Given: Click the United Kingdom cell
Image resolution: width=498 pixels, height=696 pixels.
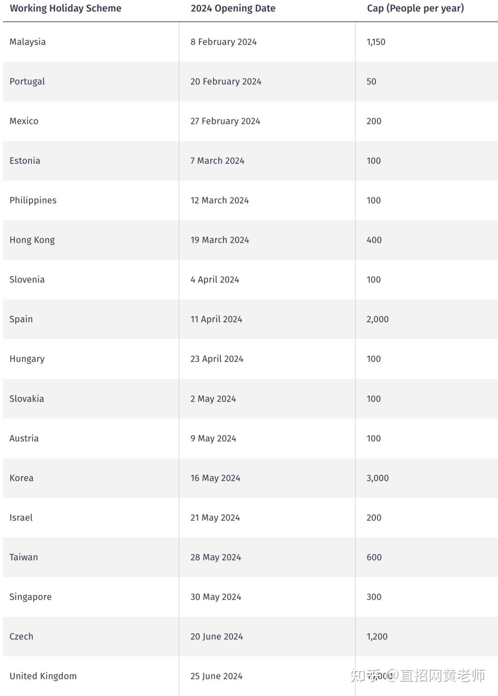Looking at the screenshot, I should pyautogui.click(x=43, y=676).
